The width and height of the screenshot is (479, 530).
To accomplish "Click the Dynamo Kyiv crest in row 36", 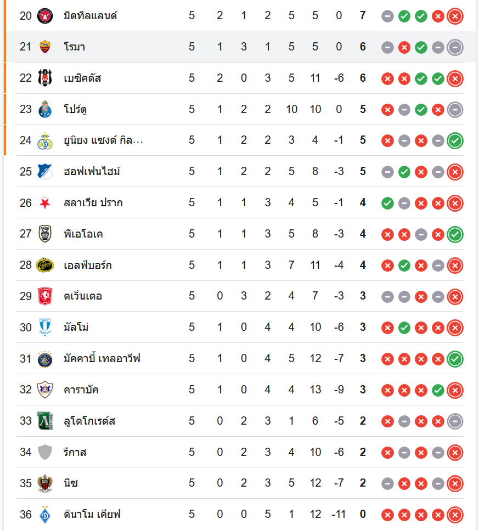I will (45, 515).
